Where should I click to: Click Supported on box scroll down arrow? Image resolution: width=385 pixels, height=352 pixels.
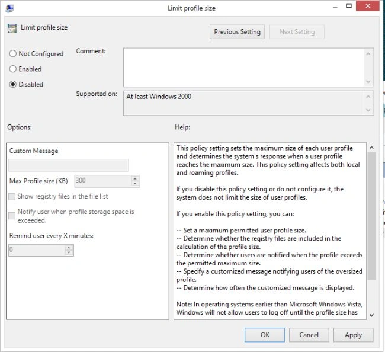[368, 110]
